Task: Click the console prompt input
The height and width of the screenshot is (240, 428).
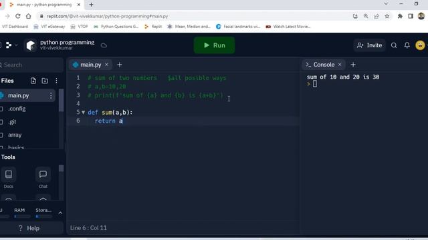Action: [315, 84]
